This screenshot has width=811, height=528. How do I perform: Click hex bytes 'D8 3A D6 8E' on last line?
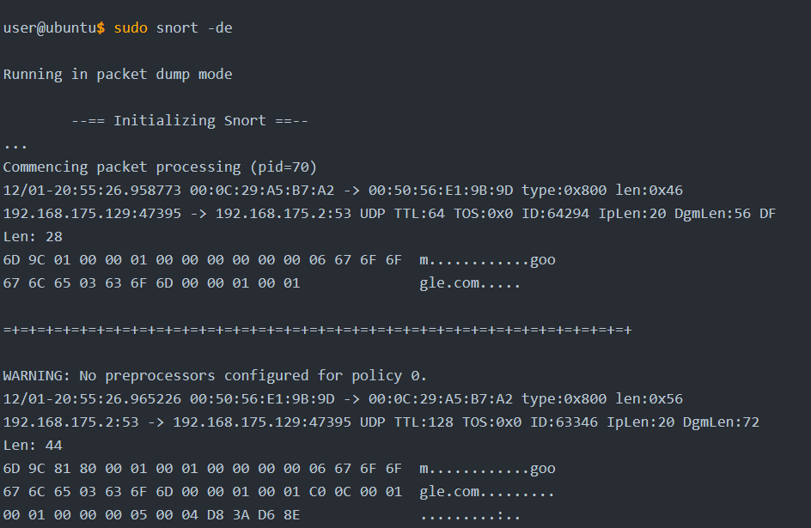(253, 515)
